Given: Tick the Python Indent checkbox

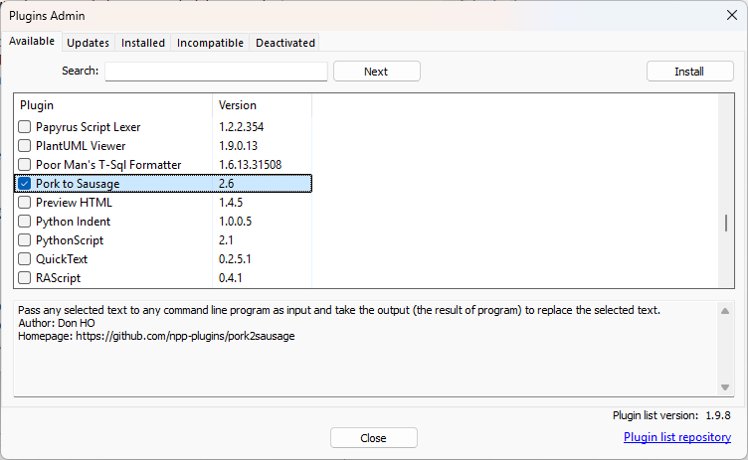Looking at the screenshot, I should tap(24, 222).
